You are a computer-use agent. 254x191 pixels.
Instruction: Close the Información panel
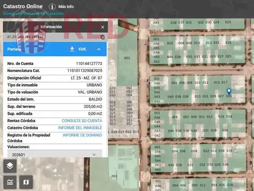pos(103,27)
